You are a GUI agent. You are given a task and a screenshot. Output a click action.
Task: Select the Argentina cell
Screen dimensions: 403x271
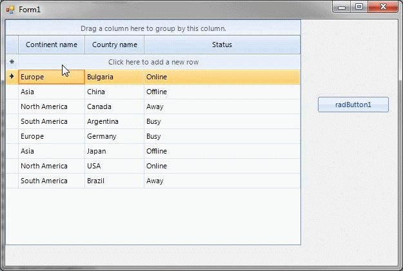114,121
